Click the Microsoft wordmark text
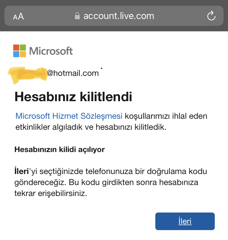This screenshot has height=240, width=228. coord(51,51)
